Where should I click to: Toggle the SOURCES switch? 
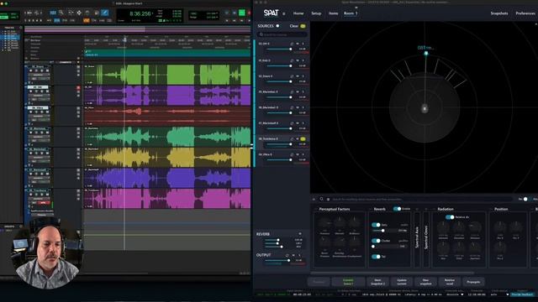coord(277,26)
